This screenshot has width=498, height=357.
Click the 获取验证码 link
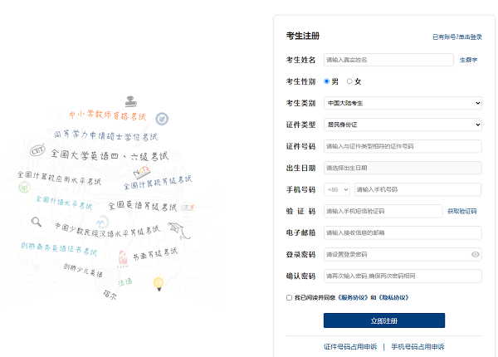(461, 211)
